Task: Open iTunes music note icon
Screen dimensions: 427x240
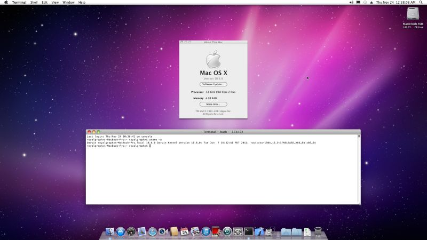Action: pos(206,231)
